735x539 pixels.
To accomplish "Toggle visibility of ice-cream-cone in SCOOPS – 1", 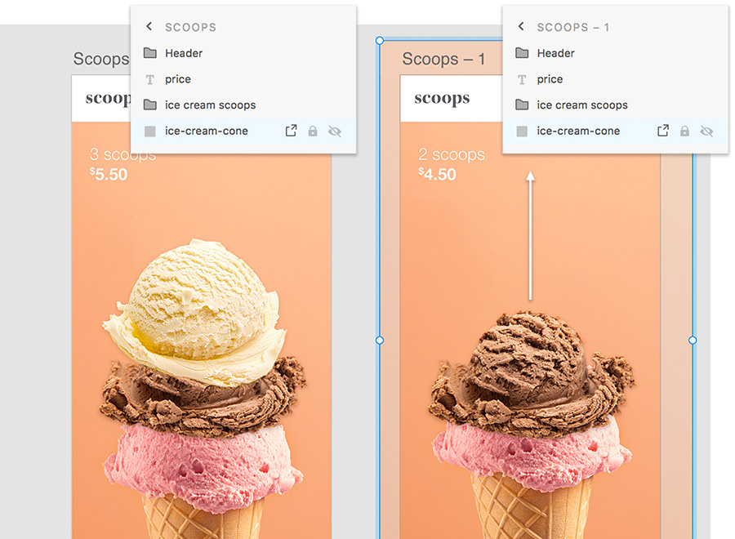I will (x=706, y=131).
